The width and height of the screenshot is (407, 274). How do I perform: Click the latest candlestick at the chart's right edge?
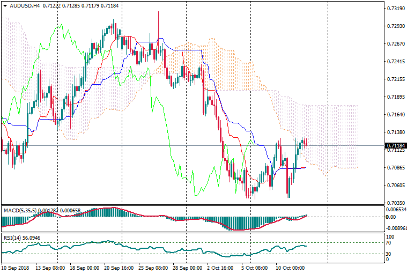pos(306,143)
